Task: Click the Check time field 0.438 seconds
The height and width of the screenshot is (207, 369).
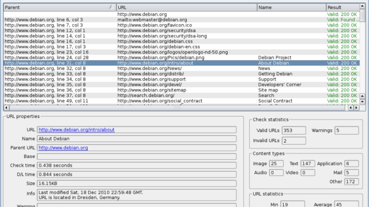Action: click(137, 166)
